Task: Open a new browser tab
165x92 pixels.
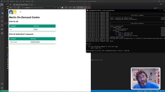Action: pos(35,5)
